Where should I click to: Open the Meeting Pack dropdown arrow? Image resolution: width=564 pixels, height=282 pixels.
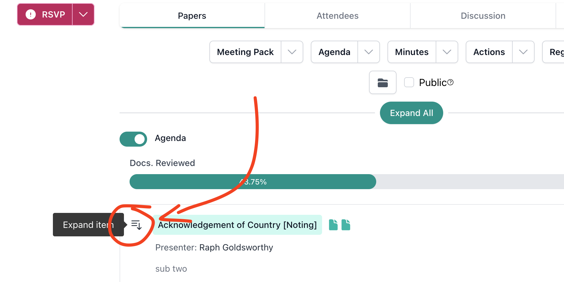292,52
